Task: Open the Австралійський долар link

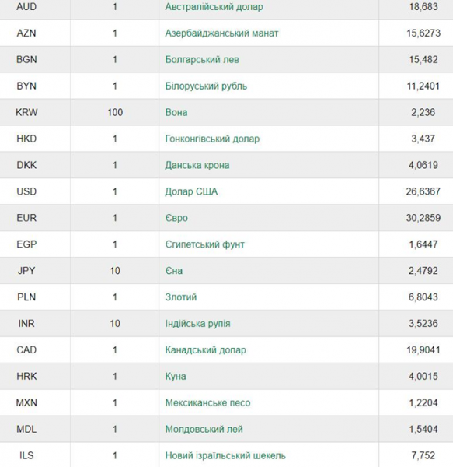Action: [214, 7]
